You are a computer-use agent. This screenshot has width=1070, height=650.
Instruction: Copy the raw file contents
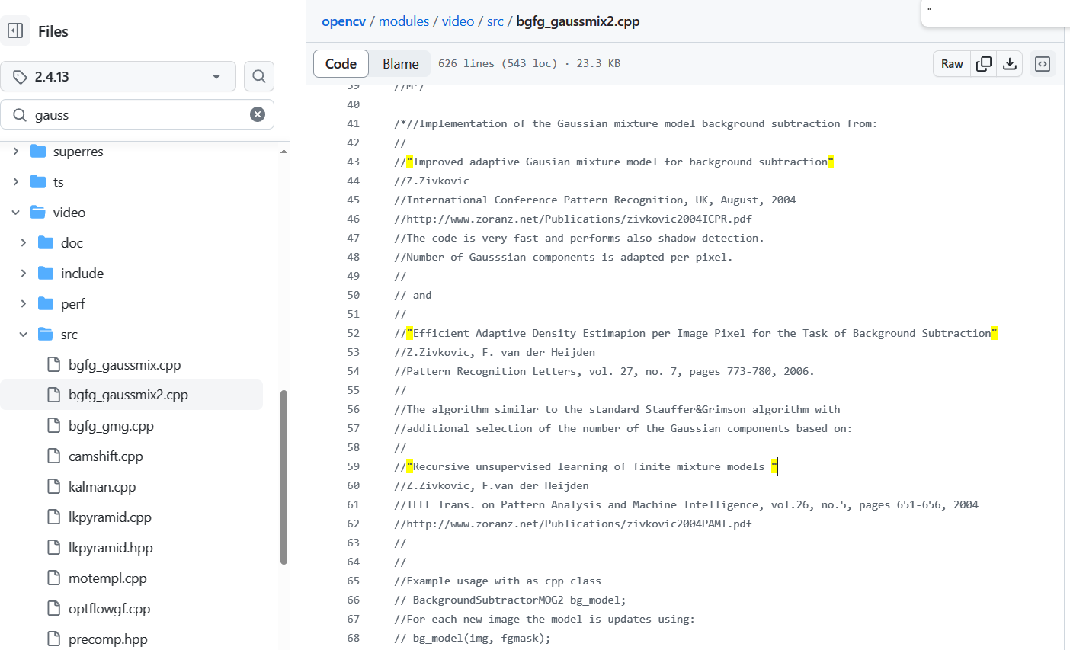click(x=983, y=64)
